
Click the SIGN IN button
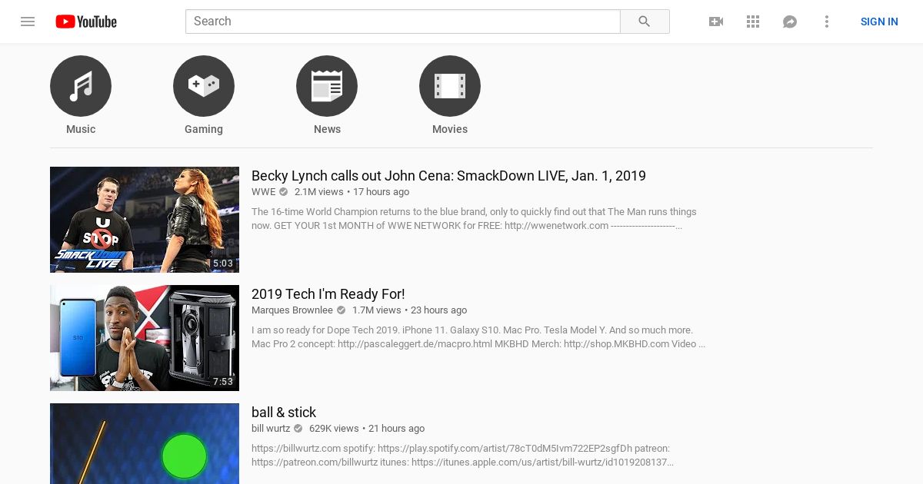tap(879, 22)
